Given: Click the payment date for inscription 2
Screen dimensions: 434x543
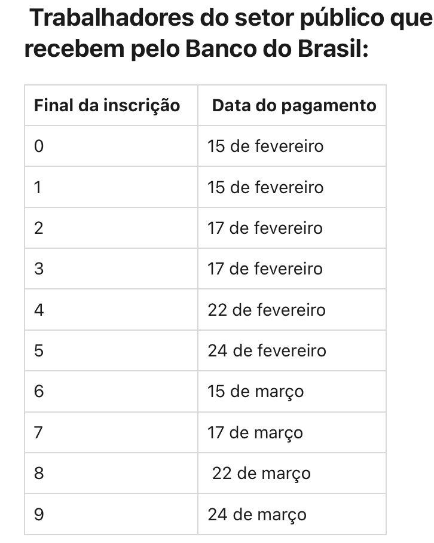Looking at the screenshot, I should point(265,228).
